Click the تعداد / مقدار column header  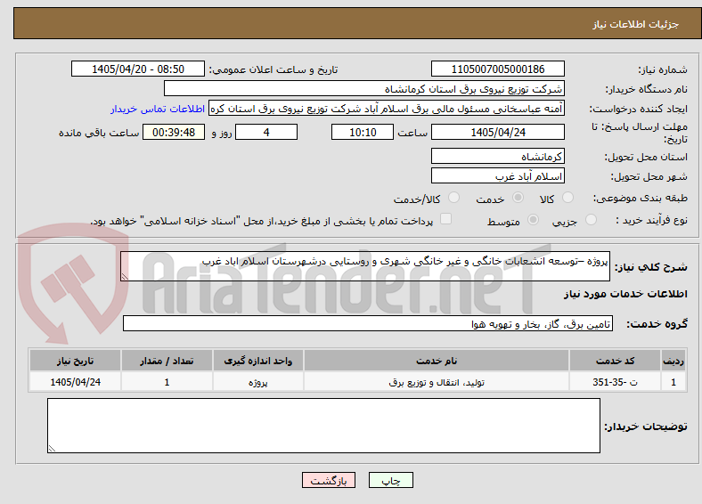tap(167, 361)
